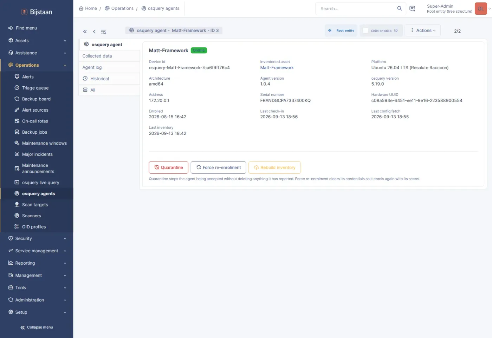Click the Bijstaan logo
This screenshot has height=338, width=492.
pyautogui.click(x=37, y=12)
